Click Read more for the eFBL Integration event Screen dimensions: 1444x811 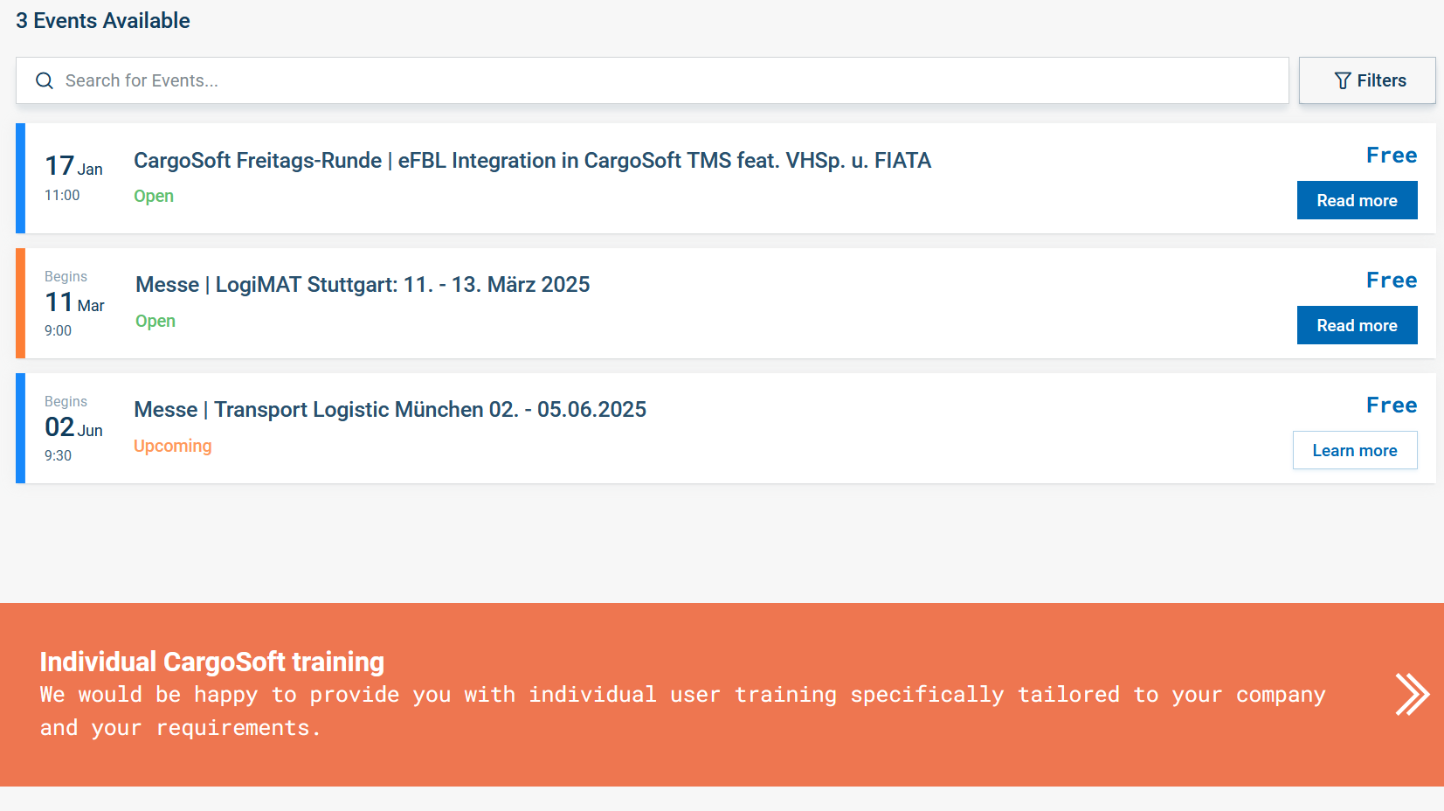point(1357,201)
